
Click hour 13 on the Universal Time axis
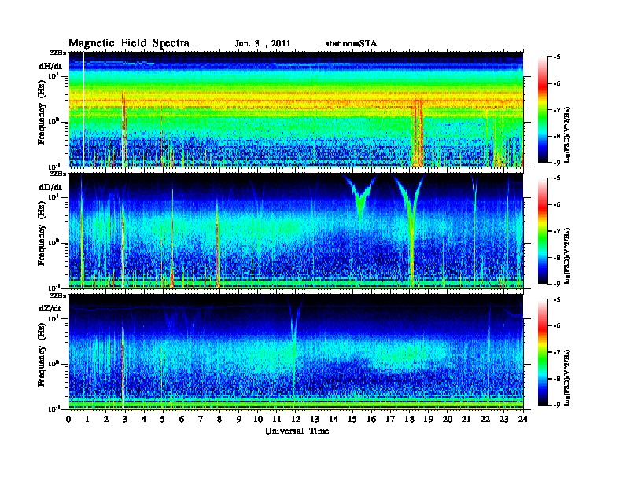pyautogui.click(x=315, y=419)
